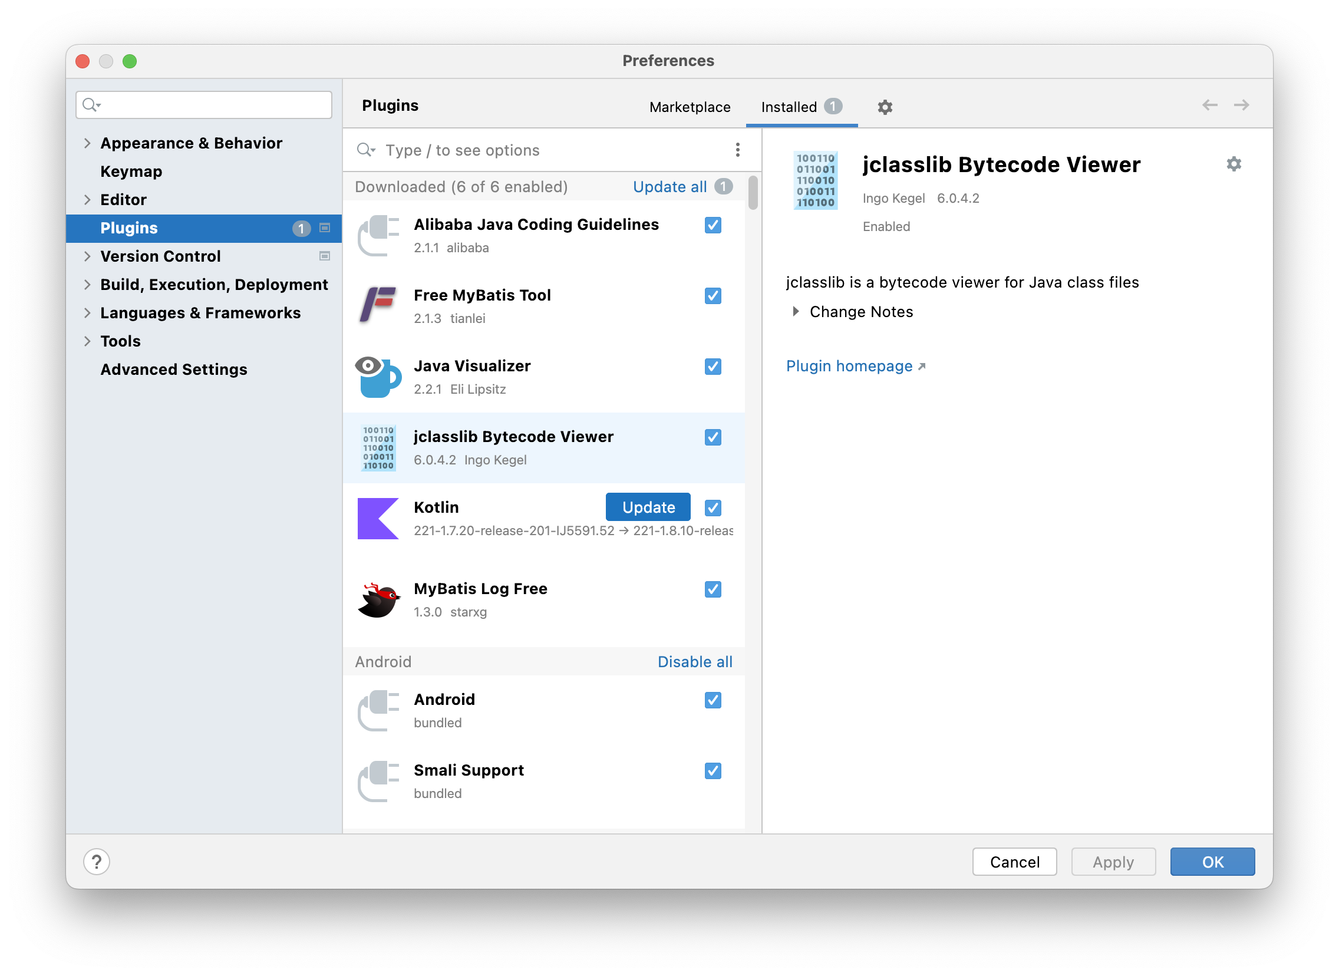The image size is (1339, 976).
Task: Click the project-level icon beside Plugins sidebar item
Action: point(324,227)
